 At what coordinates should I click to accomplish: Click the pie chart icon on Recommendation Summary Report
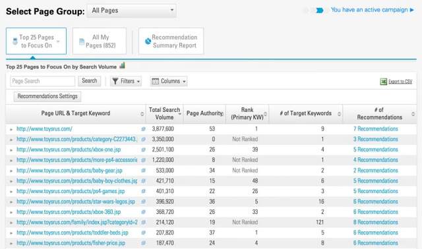point(148,41)
